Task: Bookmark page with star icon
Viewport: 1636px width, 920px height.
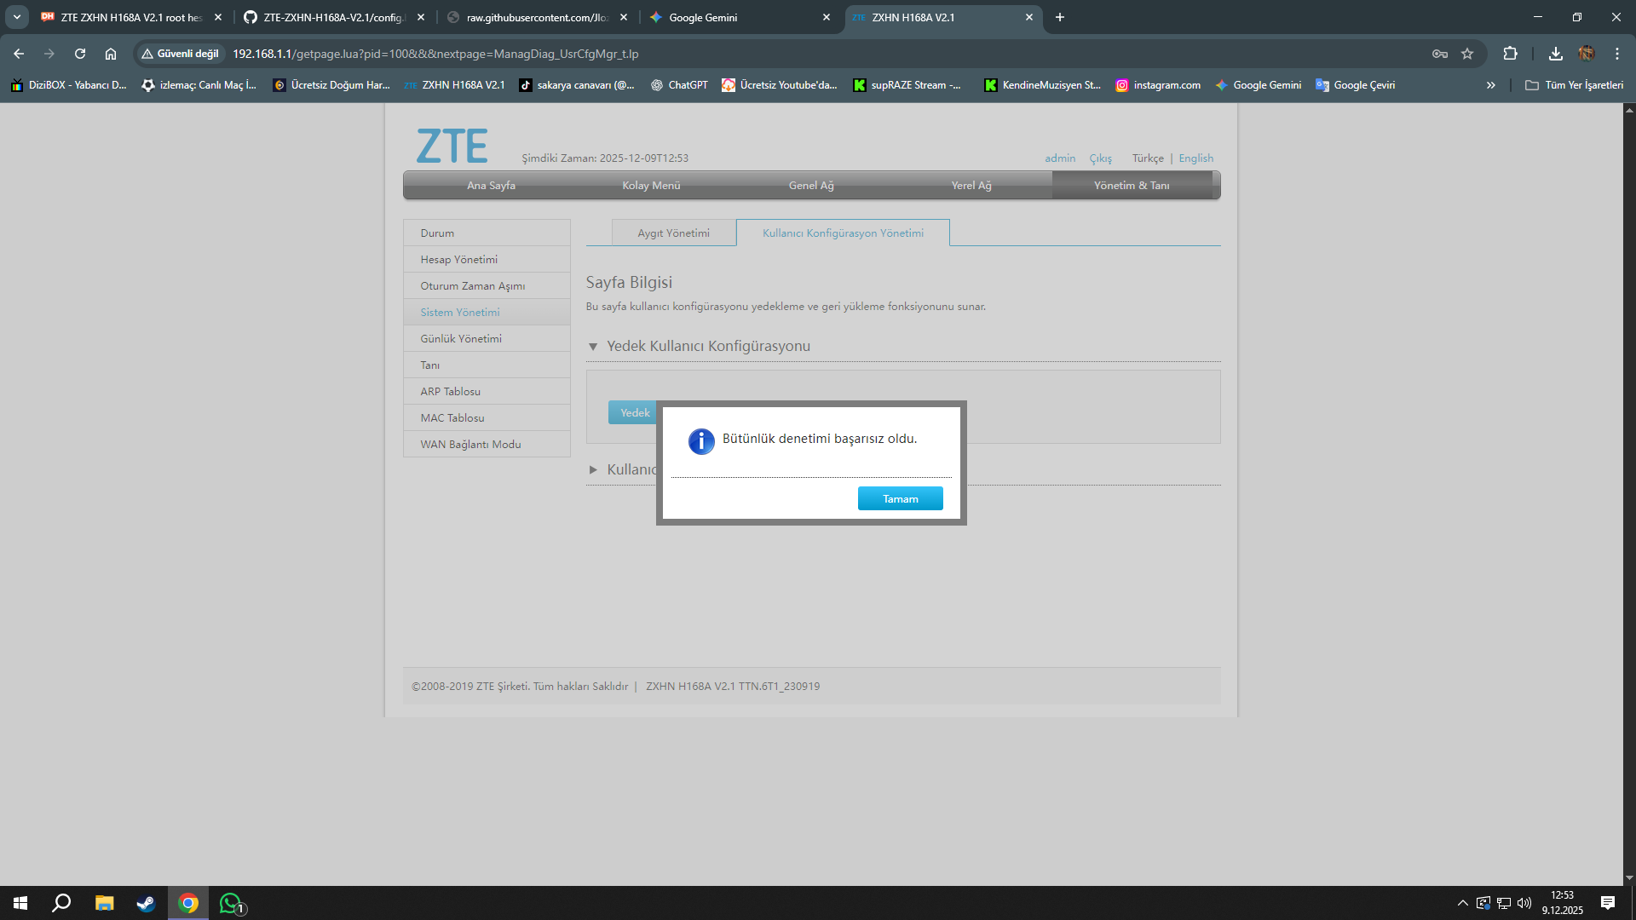Action: click(x=1467, y=54)
